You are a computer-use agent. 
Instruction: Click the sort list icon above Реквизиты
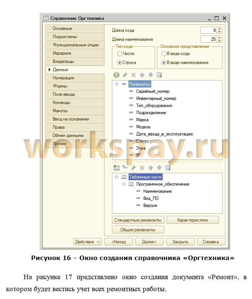point(159,75)
